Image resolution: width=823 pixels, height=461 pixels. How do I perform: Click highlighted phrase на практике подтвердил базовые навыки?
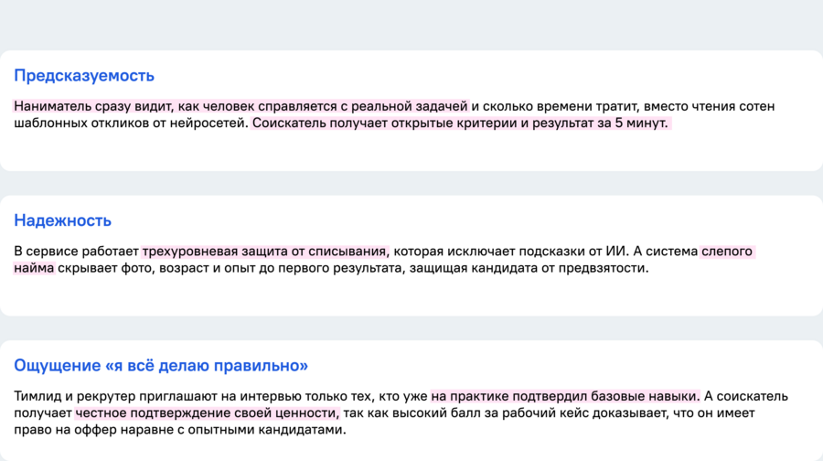pos(565,396)
